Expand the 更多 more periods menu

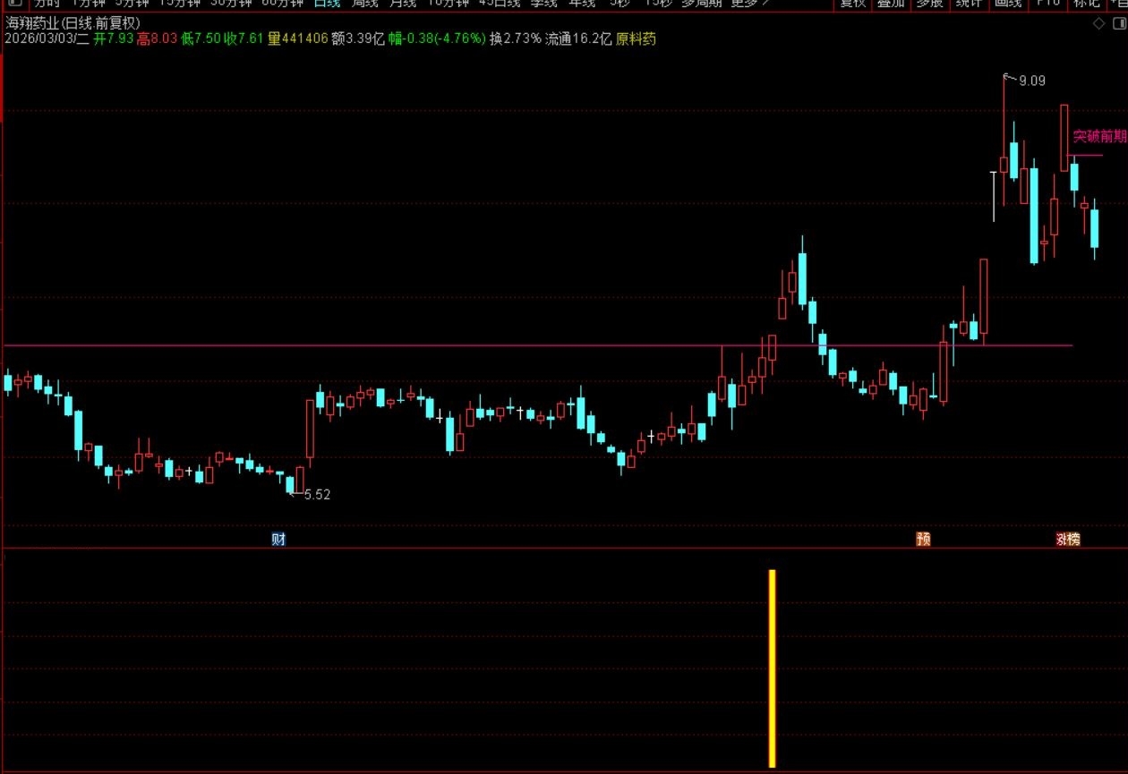point(750,3)
